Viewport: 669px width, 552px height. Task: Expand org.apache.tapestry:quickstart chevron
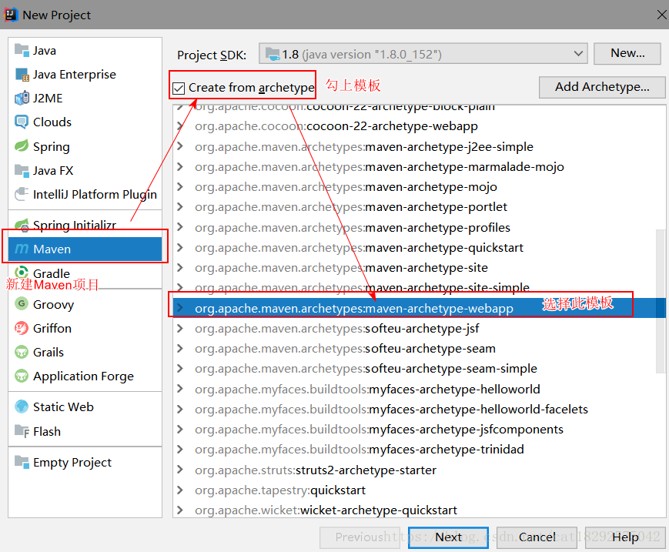pyautogui.click(x=180, y=490)
